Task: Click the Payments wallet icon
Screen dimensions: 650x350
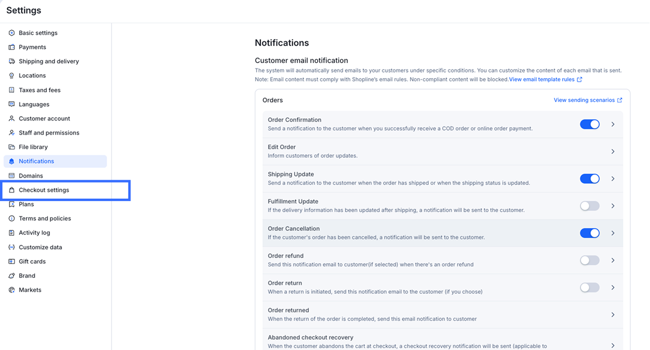Action: 12,47
